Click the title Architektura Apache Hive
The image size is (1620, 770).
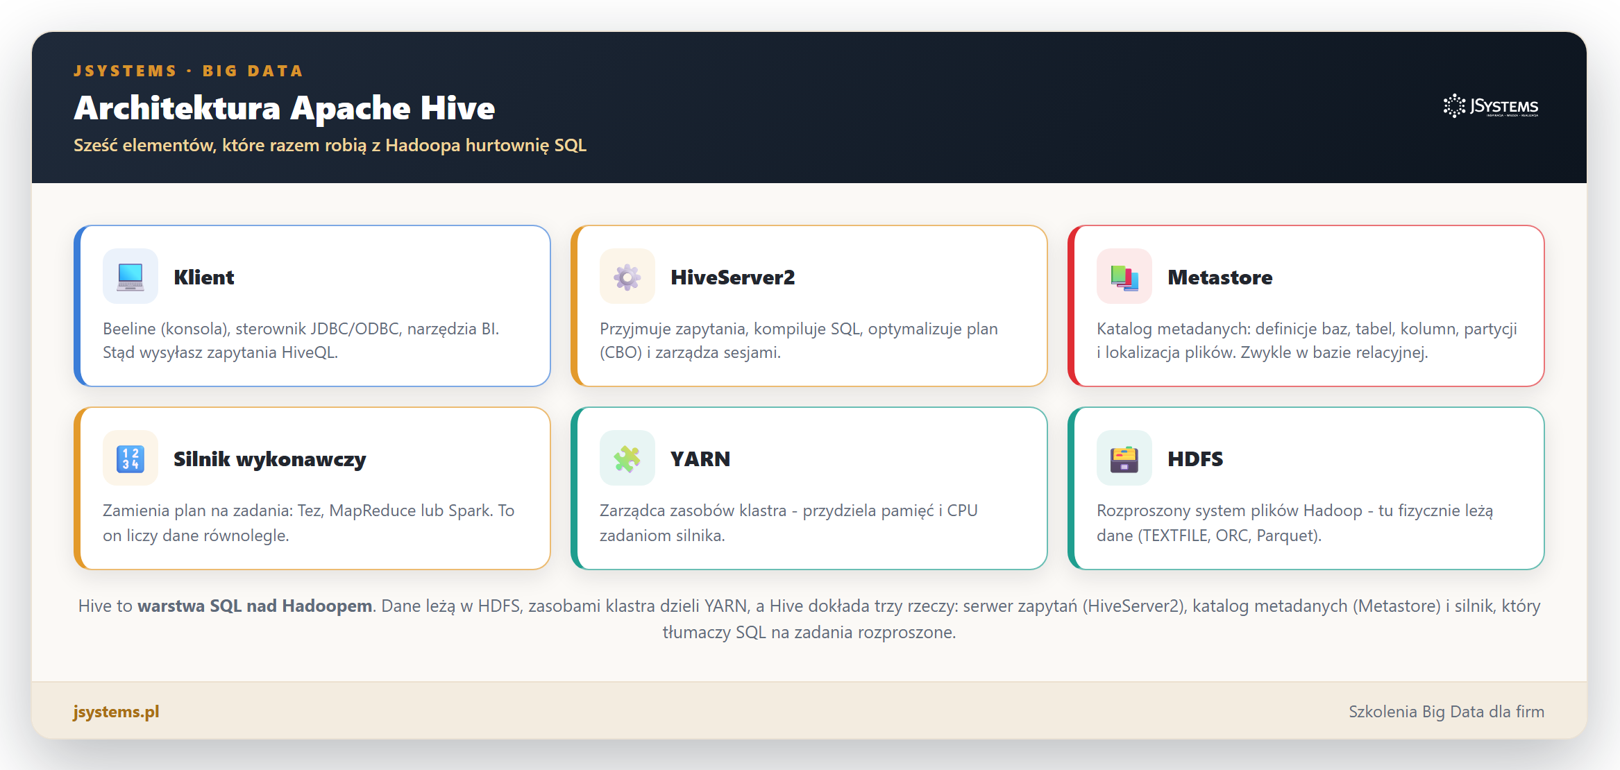pos(285,108)
